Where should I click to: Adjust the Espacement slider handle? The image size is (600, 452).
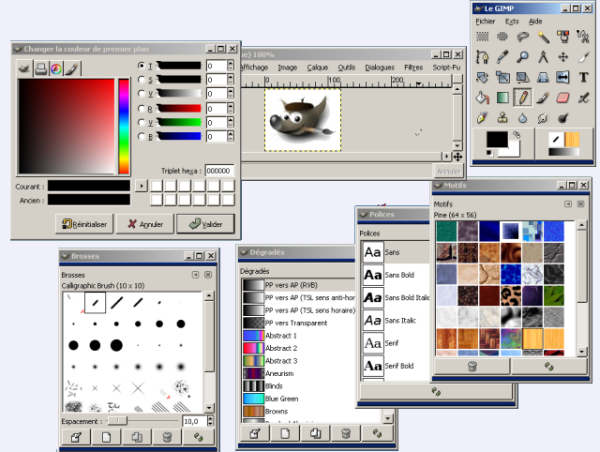click(x=117, y=421)
